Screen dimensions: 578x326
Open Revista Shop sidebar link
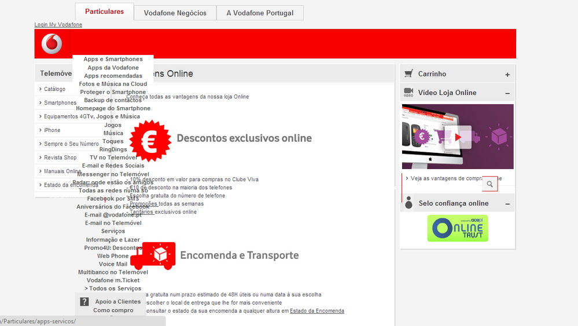click(x=60, y=157)
